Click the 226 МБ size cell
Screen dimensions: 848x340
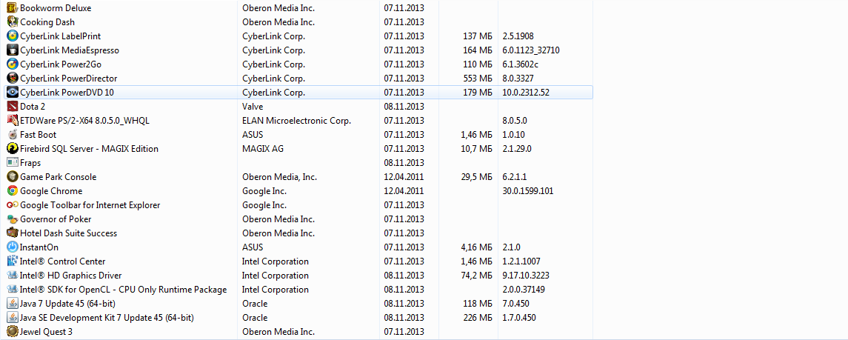478,317
